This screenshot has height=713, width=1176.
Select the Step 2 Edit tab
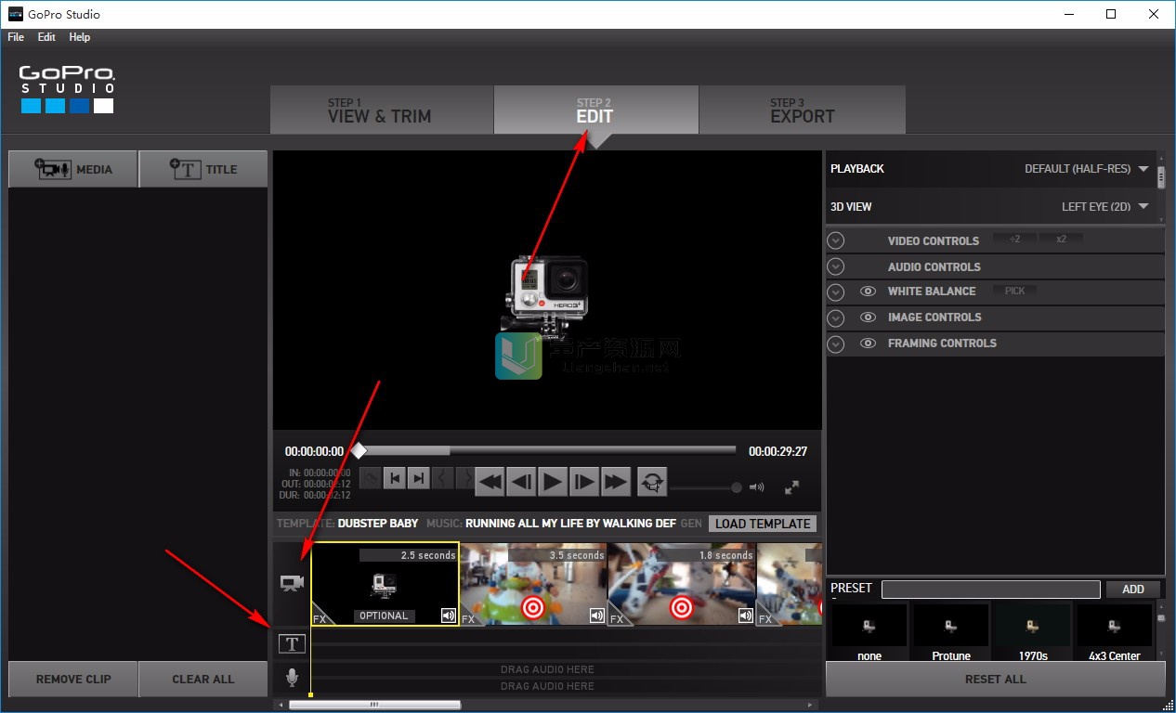click(595, 110)
